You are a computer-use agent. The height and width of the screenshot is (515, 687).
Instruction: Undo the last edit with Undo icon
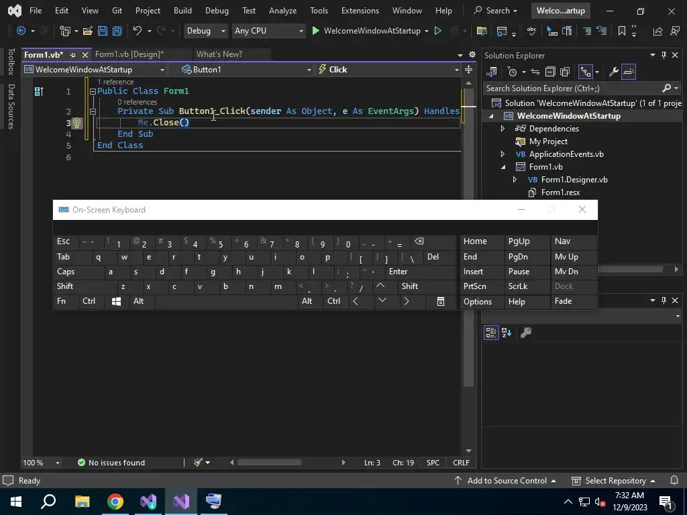click(137, 31)
